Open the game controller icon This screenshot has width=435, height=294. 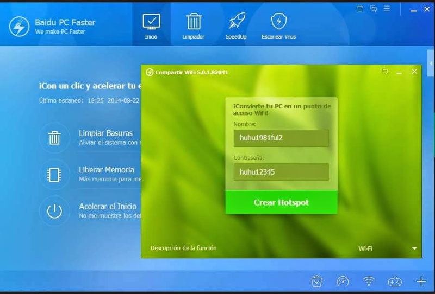point(395,282)
